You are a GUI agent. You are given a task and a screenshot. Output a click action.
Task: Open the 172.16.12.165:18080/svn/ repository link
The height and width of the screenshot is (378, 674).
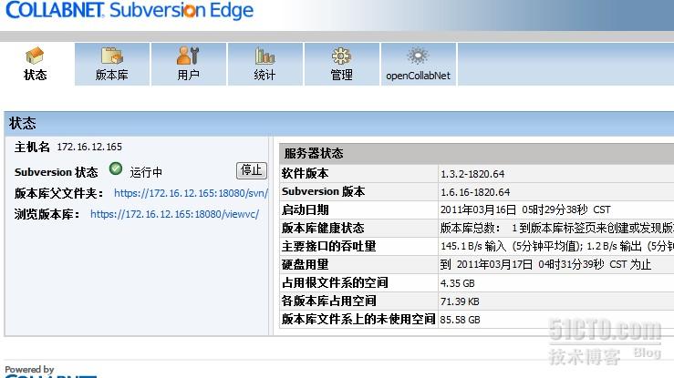click(x=192, y=193)
